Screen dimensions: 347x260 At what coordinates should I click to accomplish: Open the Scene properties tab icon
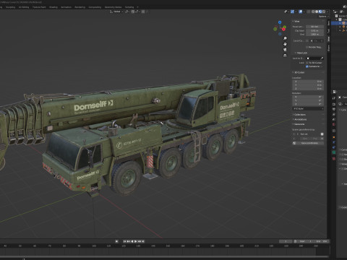click(334, 119)
